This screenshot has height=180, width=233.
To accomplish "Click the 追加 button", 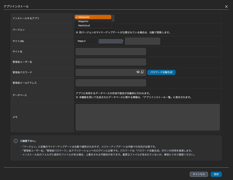I will pos(216,174).
